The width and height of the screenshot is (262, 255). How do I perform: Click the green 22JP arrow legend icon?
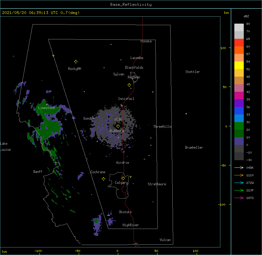click(x=239, y=190)
